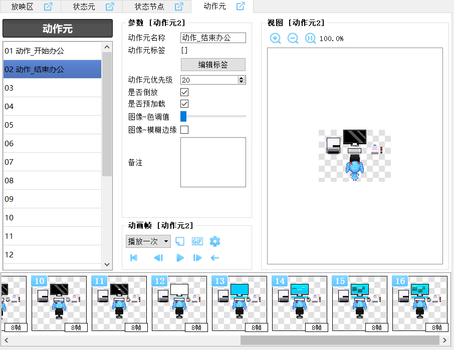Click the 图像-色调值 slider handle
This screenshot has width=454, height=350.
pos(183,117)
